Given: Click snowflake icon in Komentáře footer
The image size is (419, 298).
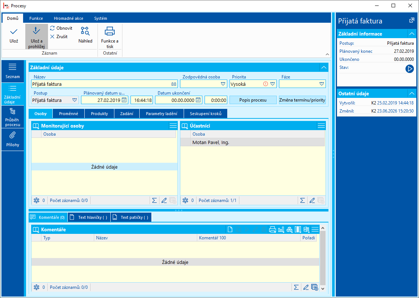Looking at the screenshot, I should [36, 287].
